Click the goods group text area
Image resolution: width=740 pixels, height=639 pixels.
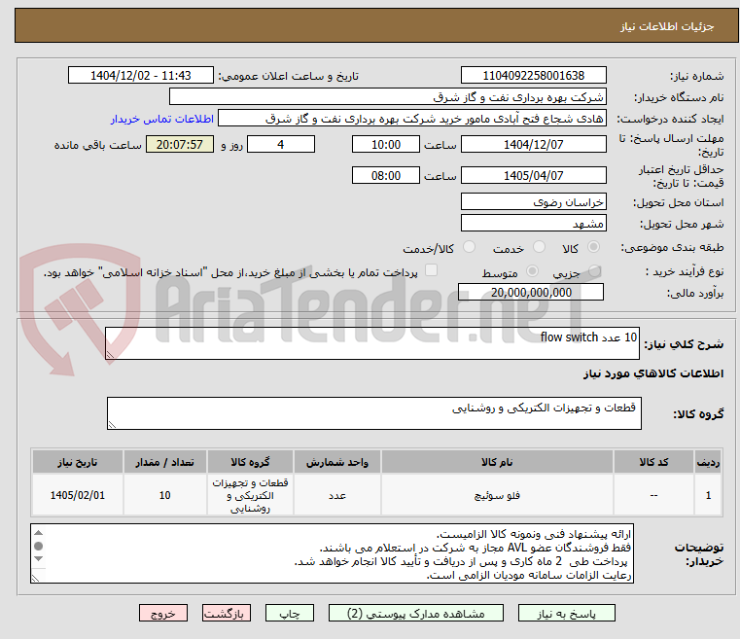tap(373, 413)
